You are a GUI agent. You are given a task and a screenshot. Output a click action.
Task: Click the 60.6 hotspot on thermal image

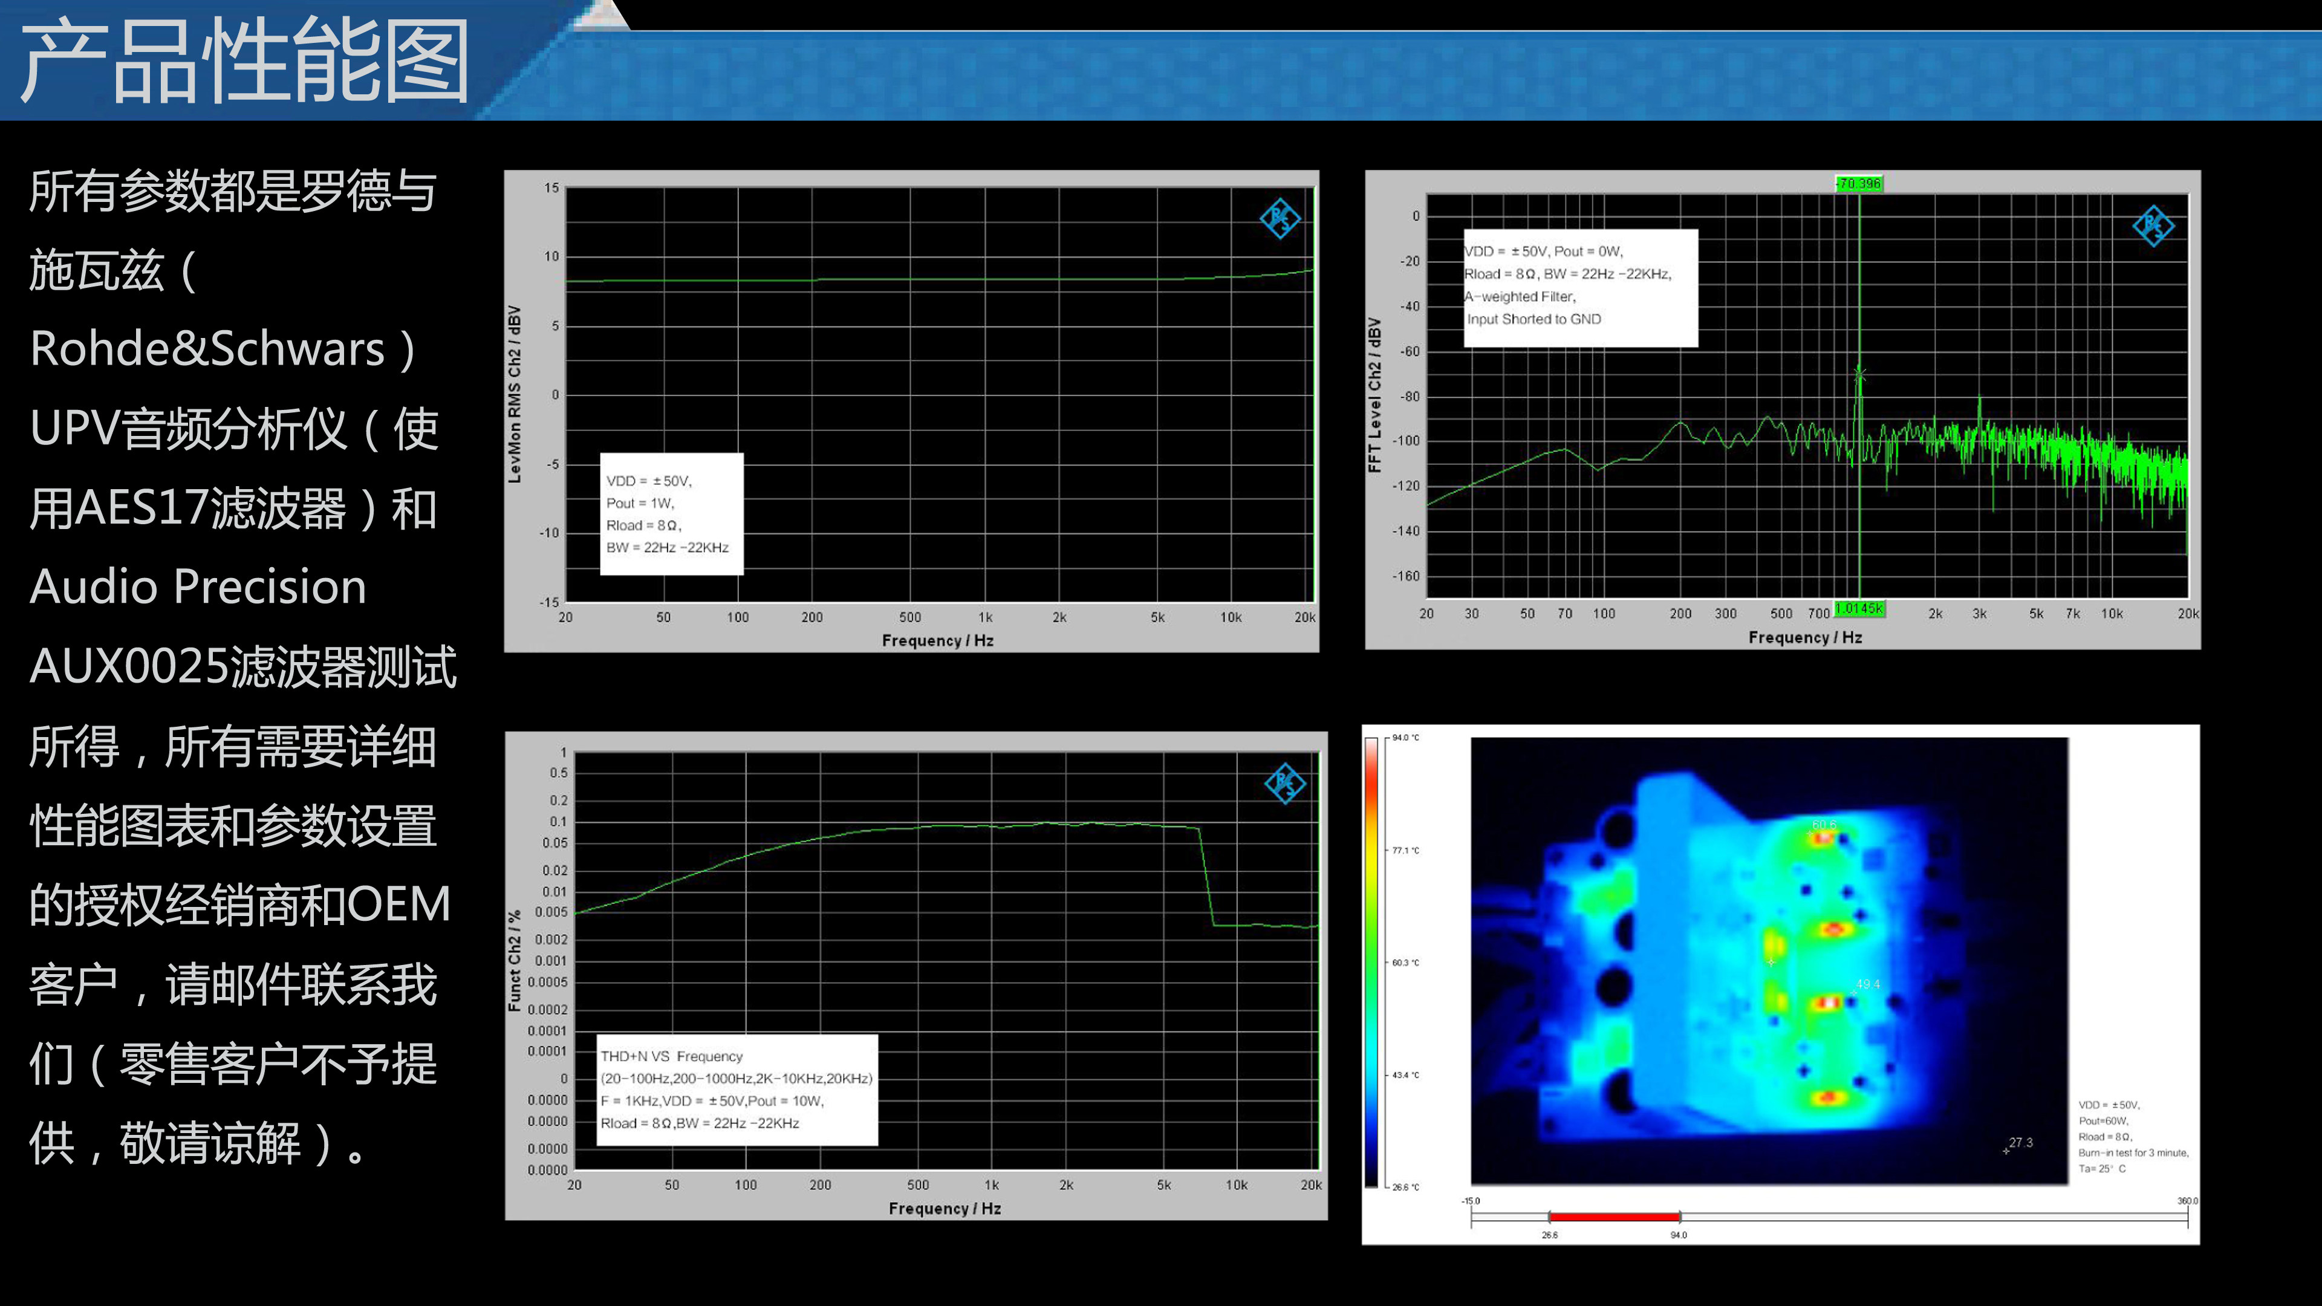(x=1823, y=837)
